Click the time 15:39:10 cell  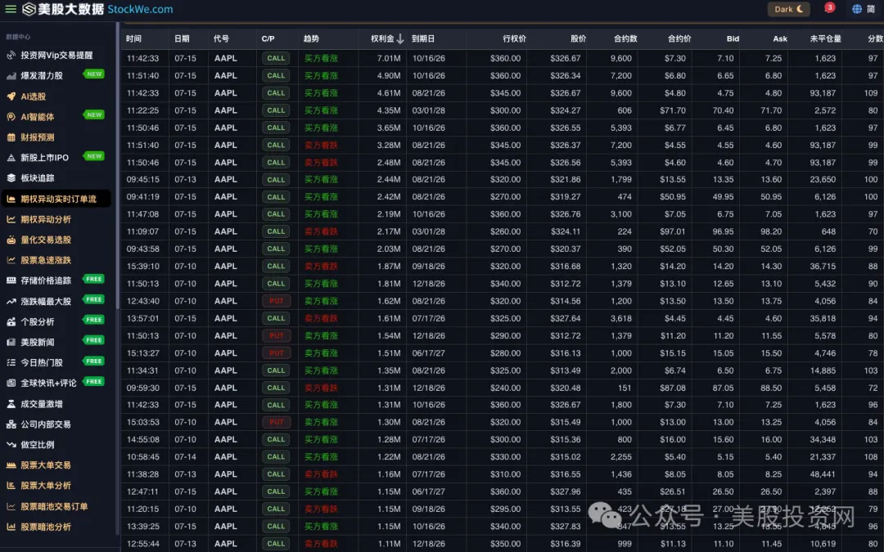pos(142,266)
